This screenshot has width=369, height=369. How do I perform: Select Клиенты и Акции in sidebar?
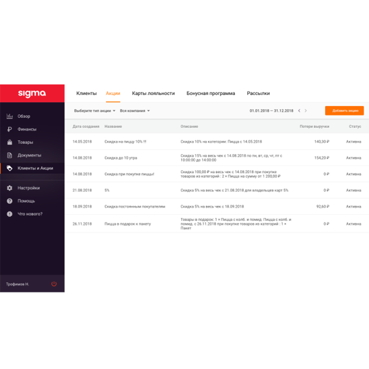coord(32,168)
